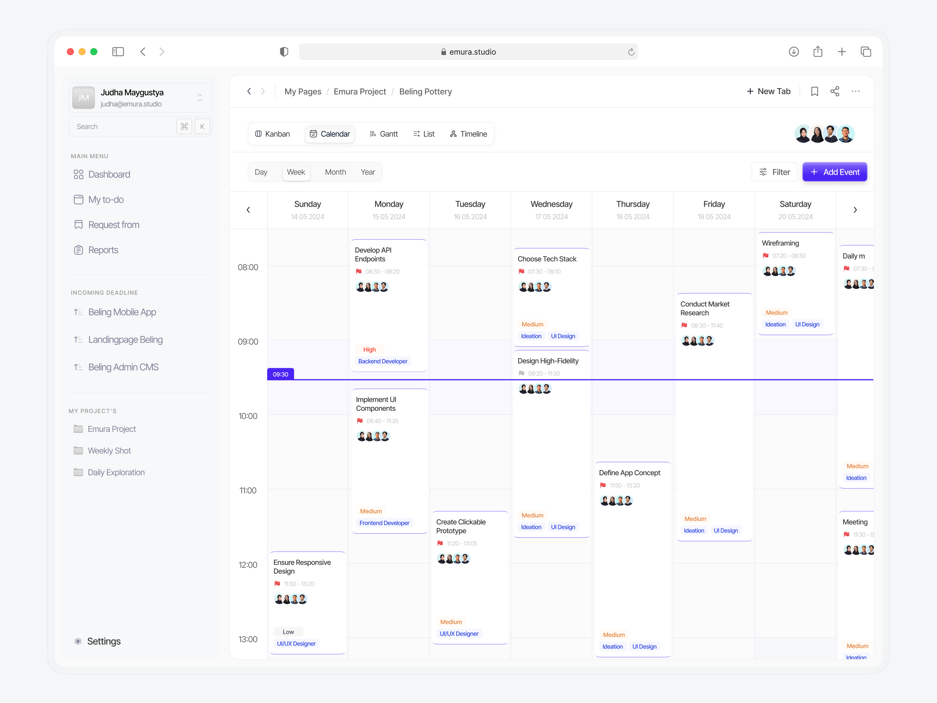Open the three-dot more options menu

855,91
